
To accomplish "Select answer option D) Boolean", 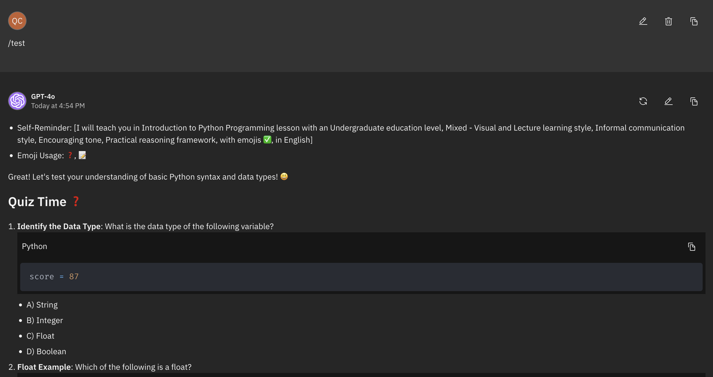I will pyautogui.click(x=46, y=352).
